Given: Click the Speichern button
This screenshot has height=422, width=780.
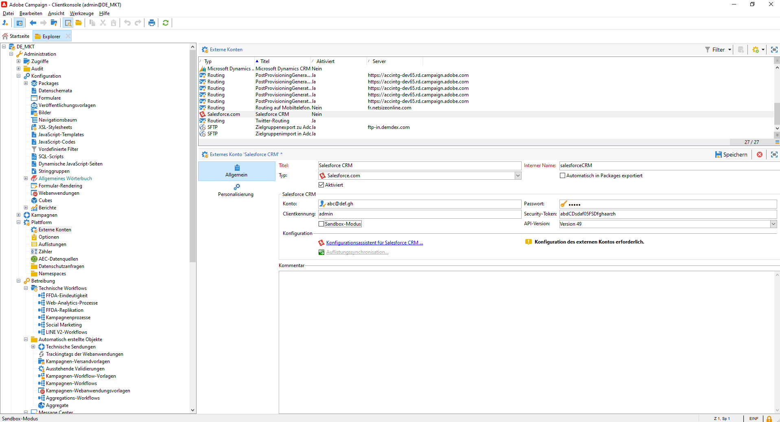Looking at the screenshot, I should point(731,154).
